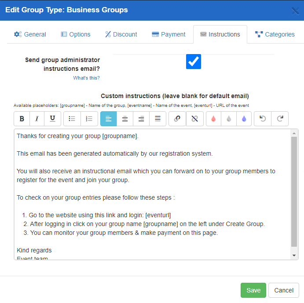Toggle bold formatting in the editor toolbar
This screenshot has width=304, height=303.
22,119
